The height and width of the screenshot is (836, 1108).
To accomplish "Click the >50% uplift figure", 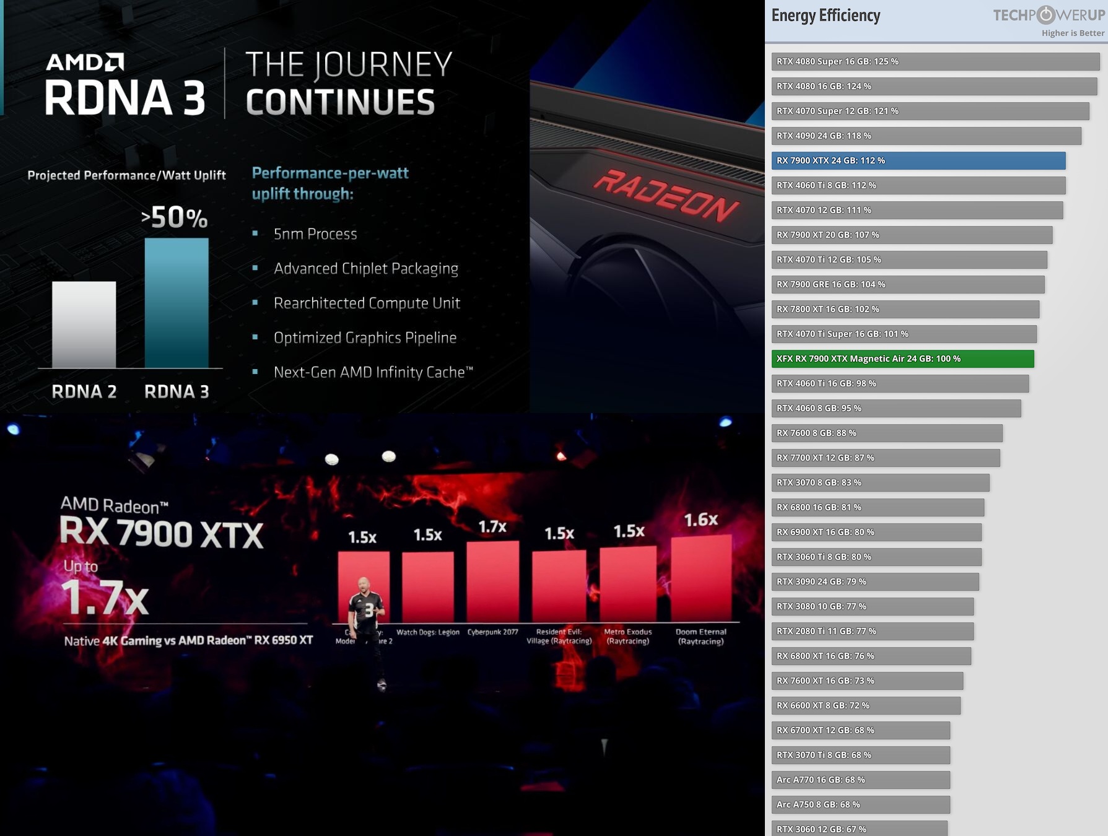I will (174, 217).
